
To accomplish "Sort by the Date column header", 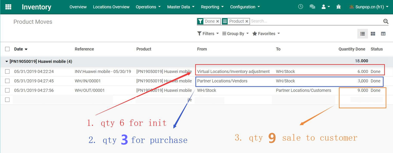I will (21, 49).
